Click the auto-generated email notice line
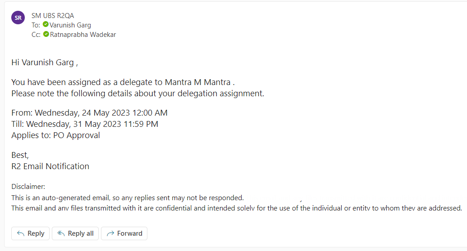Screen dimensions: 467x251 click(x=128, y=197)
